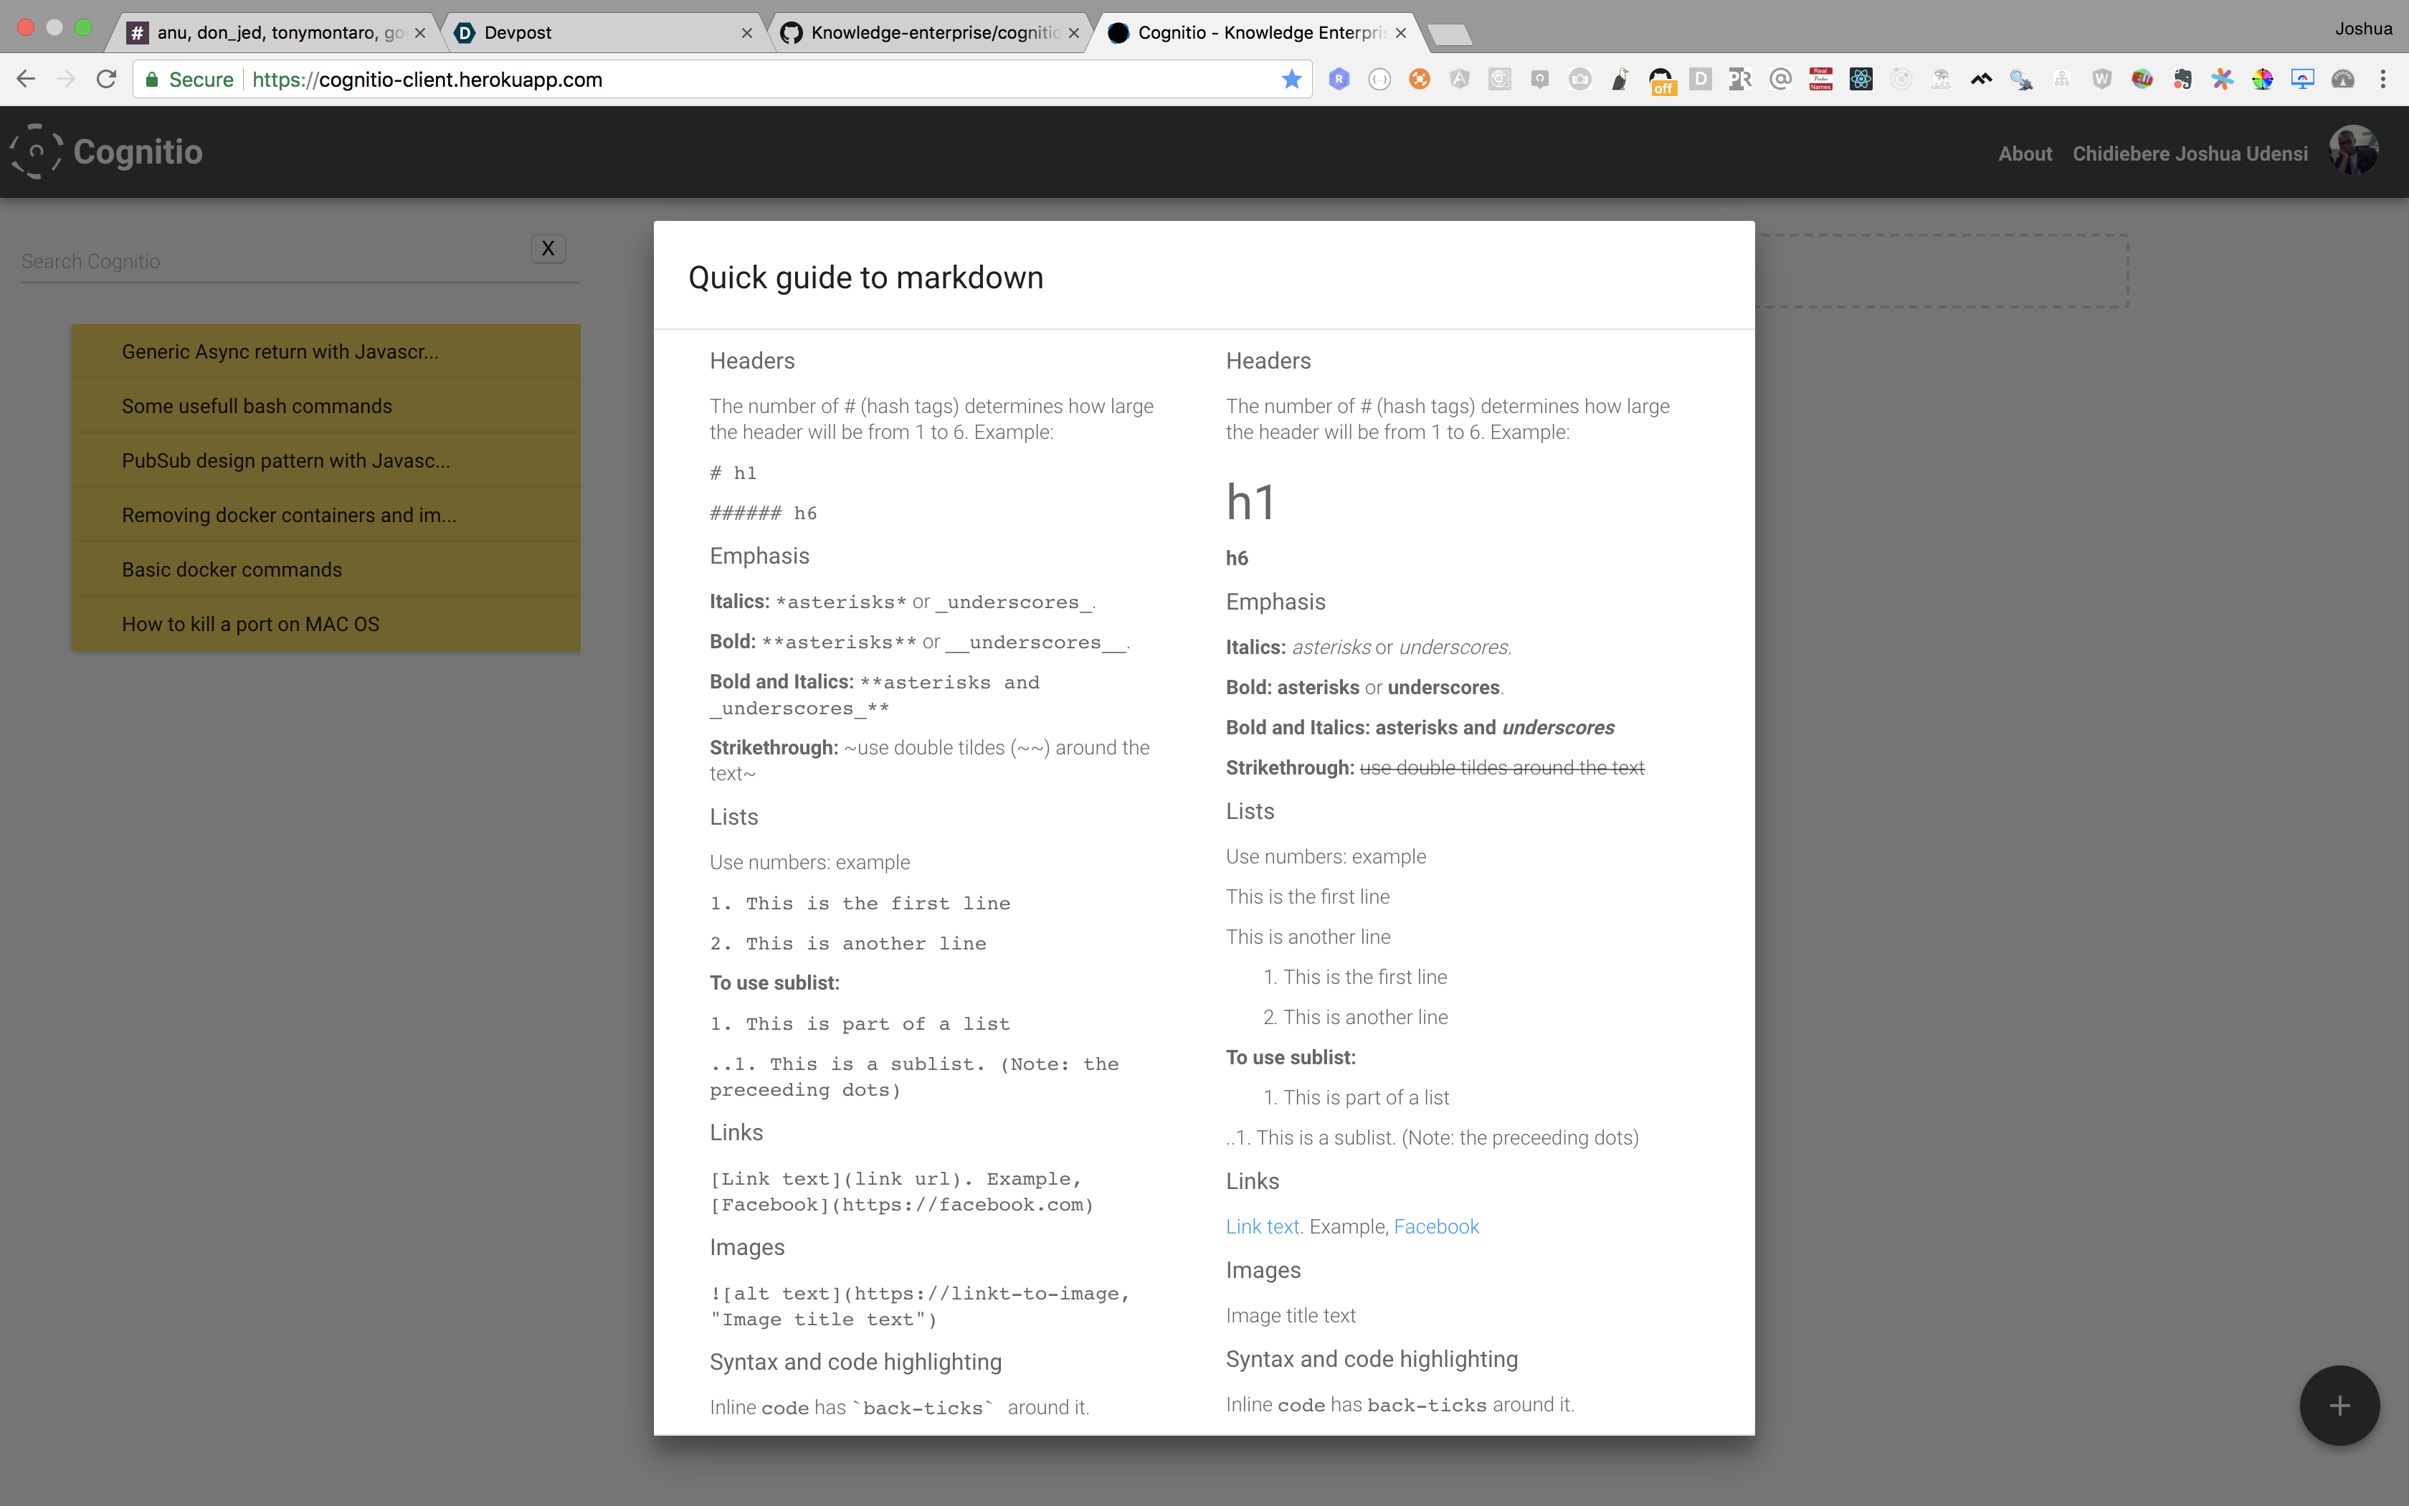Open user profile avatar in header

click(2353, 151)
